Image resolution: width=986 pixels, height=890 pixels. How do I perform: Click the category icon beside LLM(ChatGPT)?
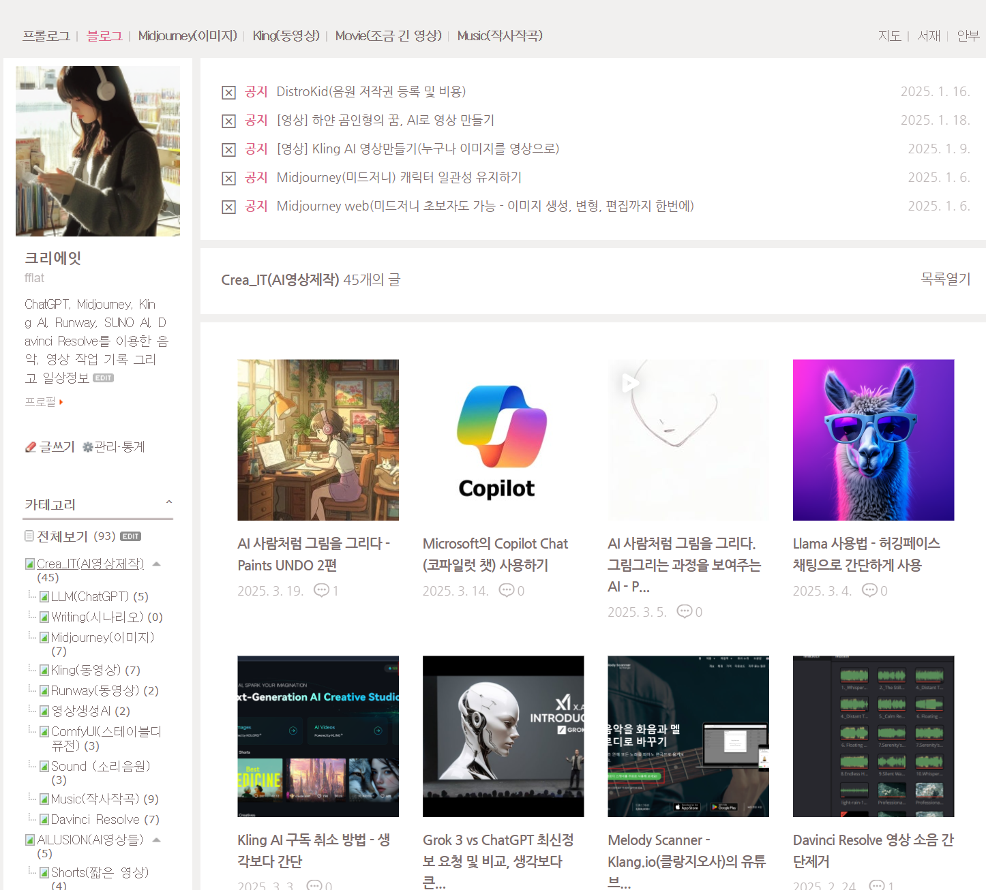click(44, 597)
